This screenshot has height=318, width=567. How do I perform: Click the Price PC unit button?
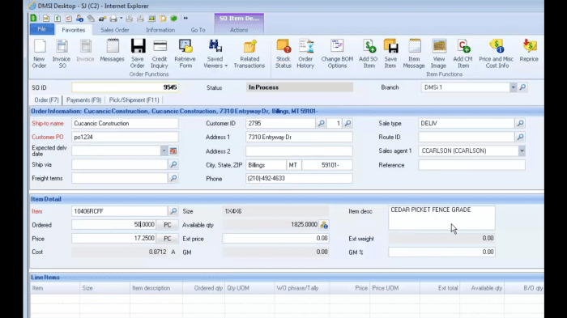click(168, 239)
